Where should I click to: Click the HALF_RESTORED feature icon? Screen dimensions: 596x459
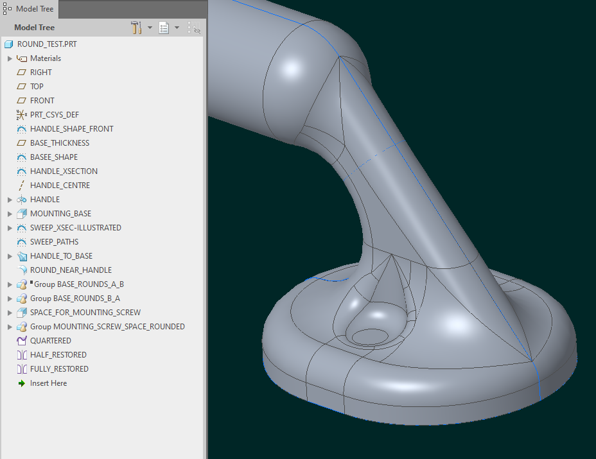tap(21, 354)
